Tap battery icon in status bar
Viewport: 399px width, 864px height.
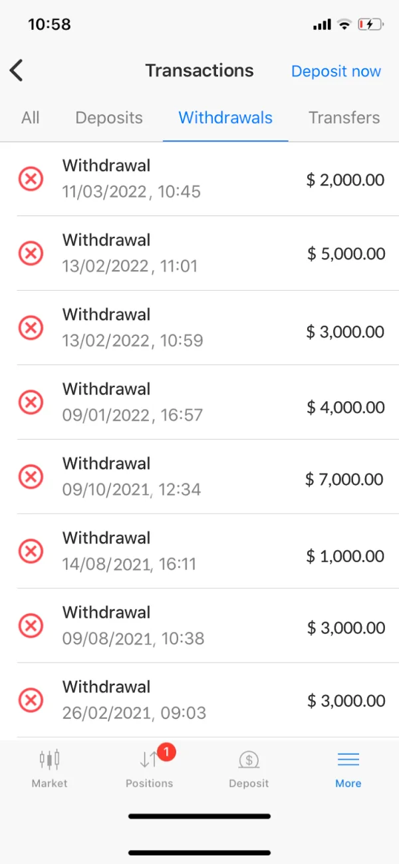click(x=370, y=25)
